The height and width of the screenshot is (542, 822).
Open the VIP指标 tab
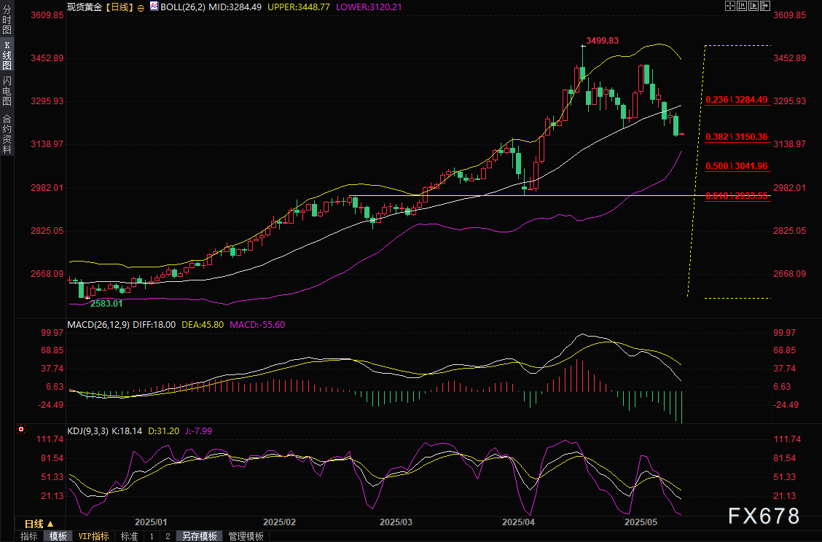click(x=93, y=536)
